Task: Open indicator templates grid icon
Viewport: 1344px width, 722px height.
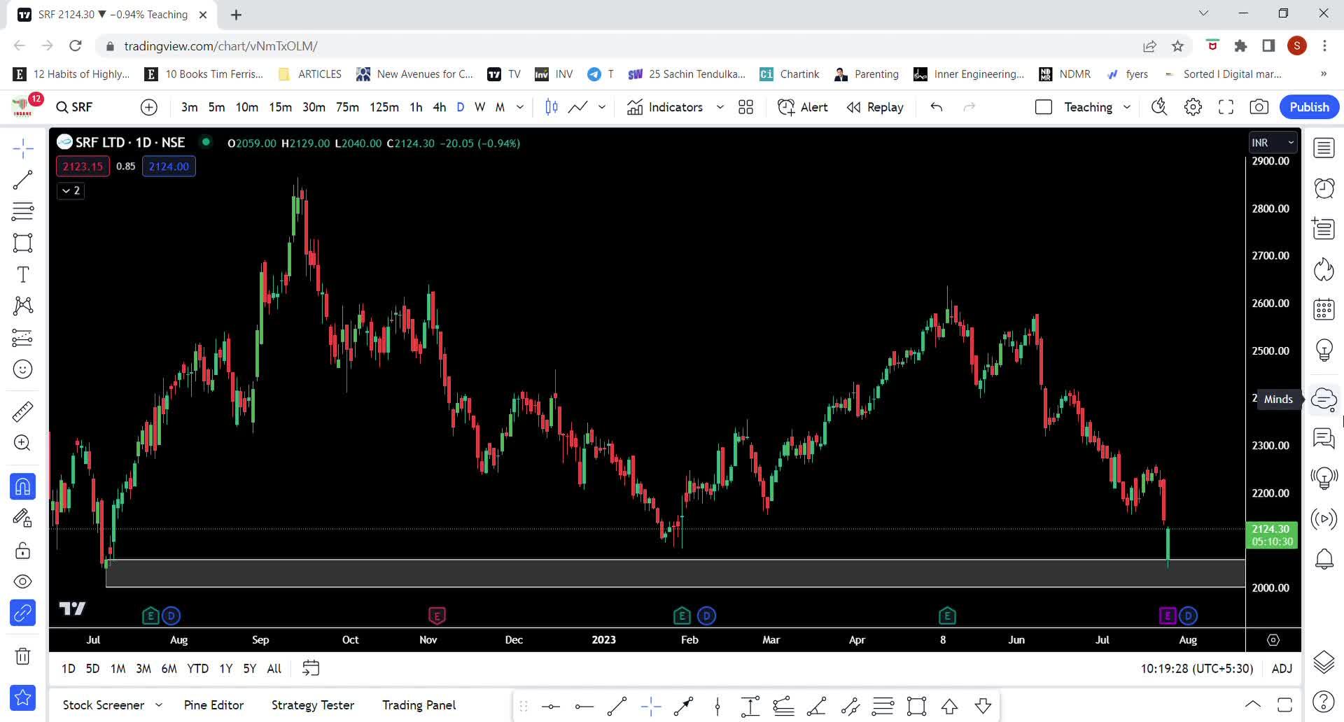Action: click(746, 107)
